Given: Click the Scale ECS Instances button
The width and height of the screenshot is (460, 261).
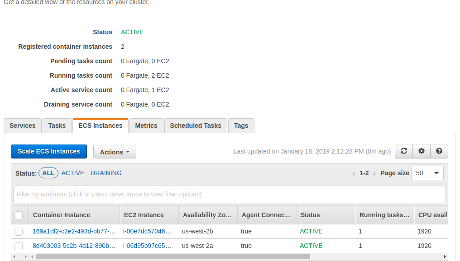Looking at the screenshot, I should [49, 152].
